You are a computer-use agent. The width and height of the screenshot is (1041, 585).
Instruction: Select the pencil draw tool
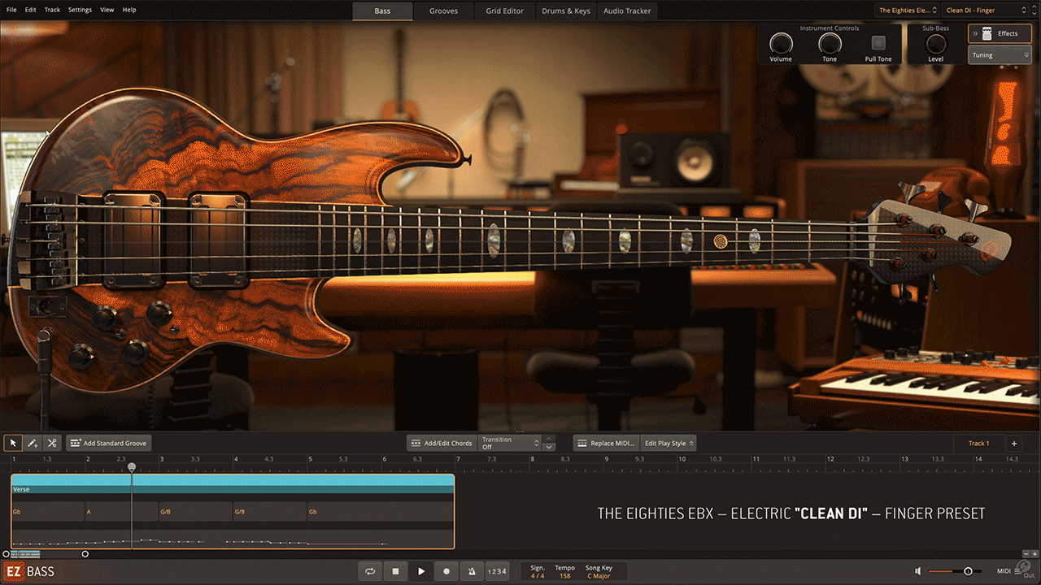coord(33,443)
